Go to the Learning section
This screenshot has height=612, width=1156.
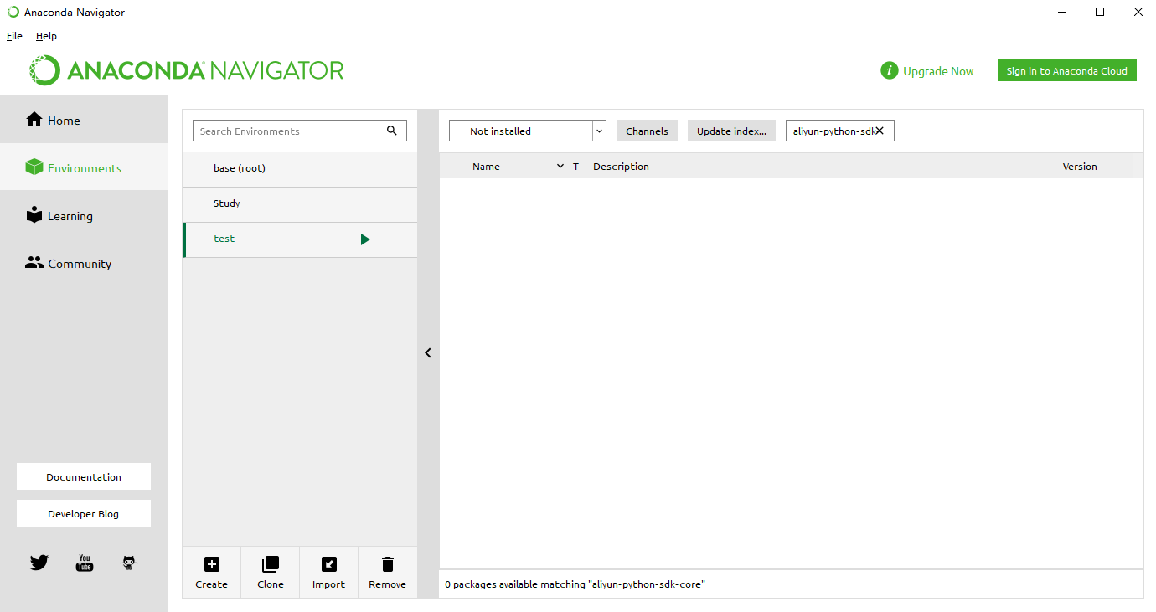[84, 215]
